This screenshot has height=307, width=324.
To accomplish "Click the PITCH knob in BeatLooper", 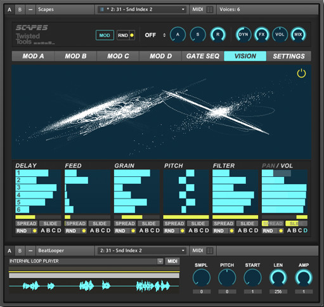I will (x=227, y=278).
